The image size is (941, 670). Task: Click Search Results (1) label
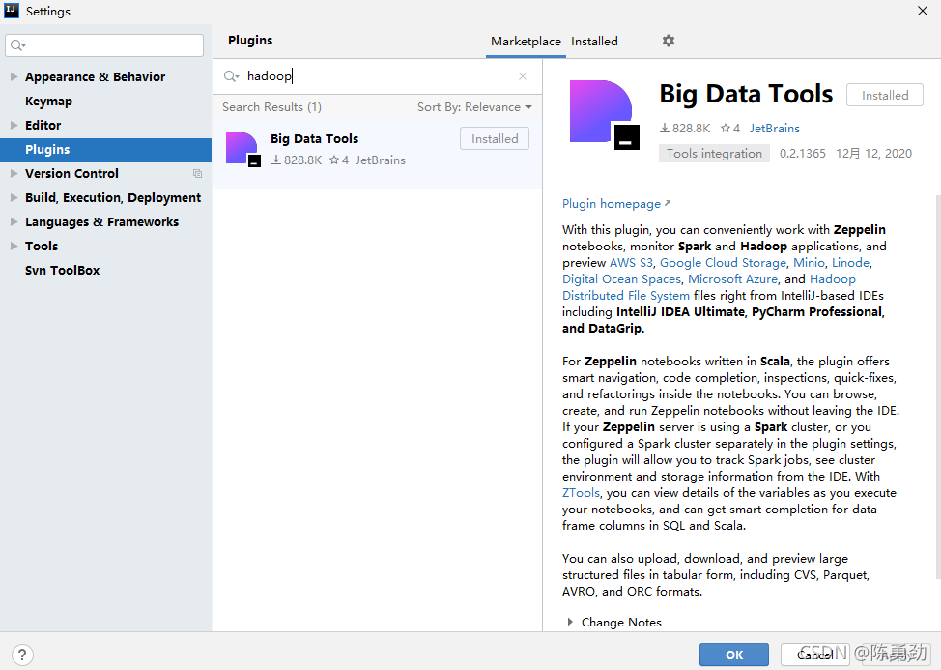(271, 107)
